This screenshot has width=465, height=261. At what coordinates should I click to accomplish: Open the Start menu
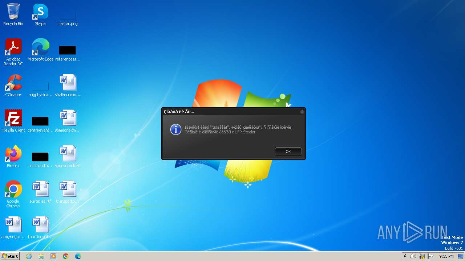point(10,256)
